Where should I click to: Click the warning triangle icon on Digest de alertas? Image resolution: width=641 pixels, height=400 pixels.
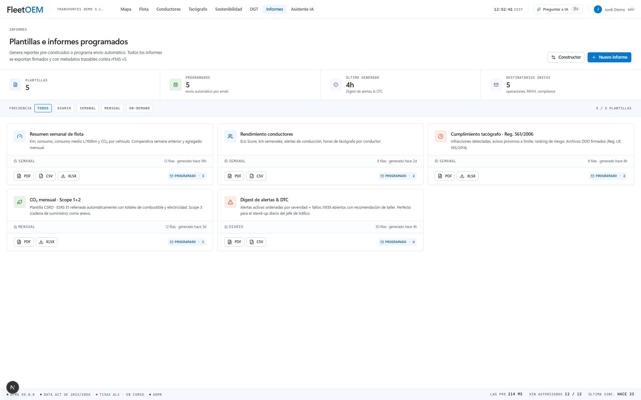point(230,202)
